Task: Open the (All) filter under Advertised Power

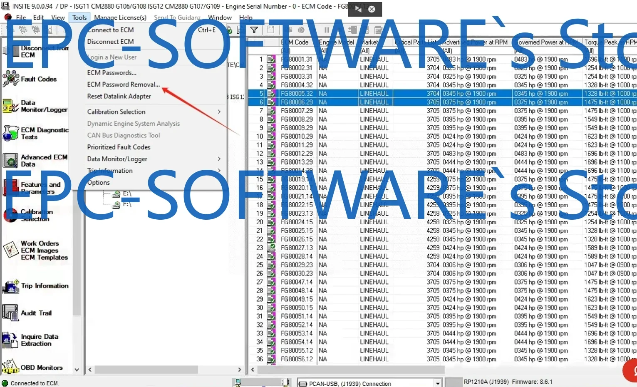Action: click(447, 51)
